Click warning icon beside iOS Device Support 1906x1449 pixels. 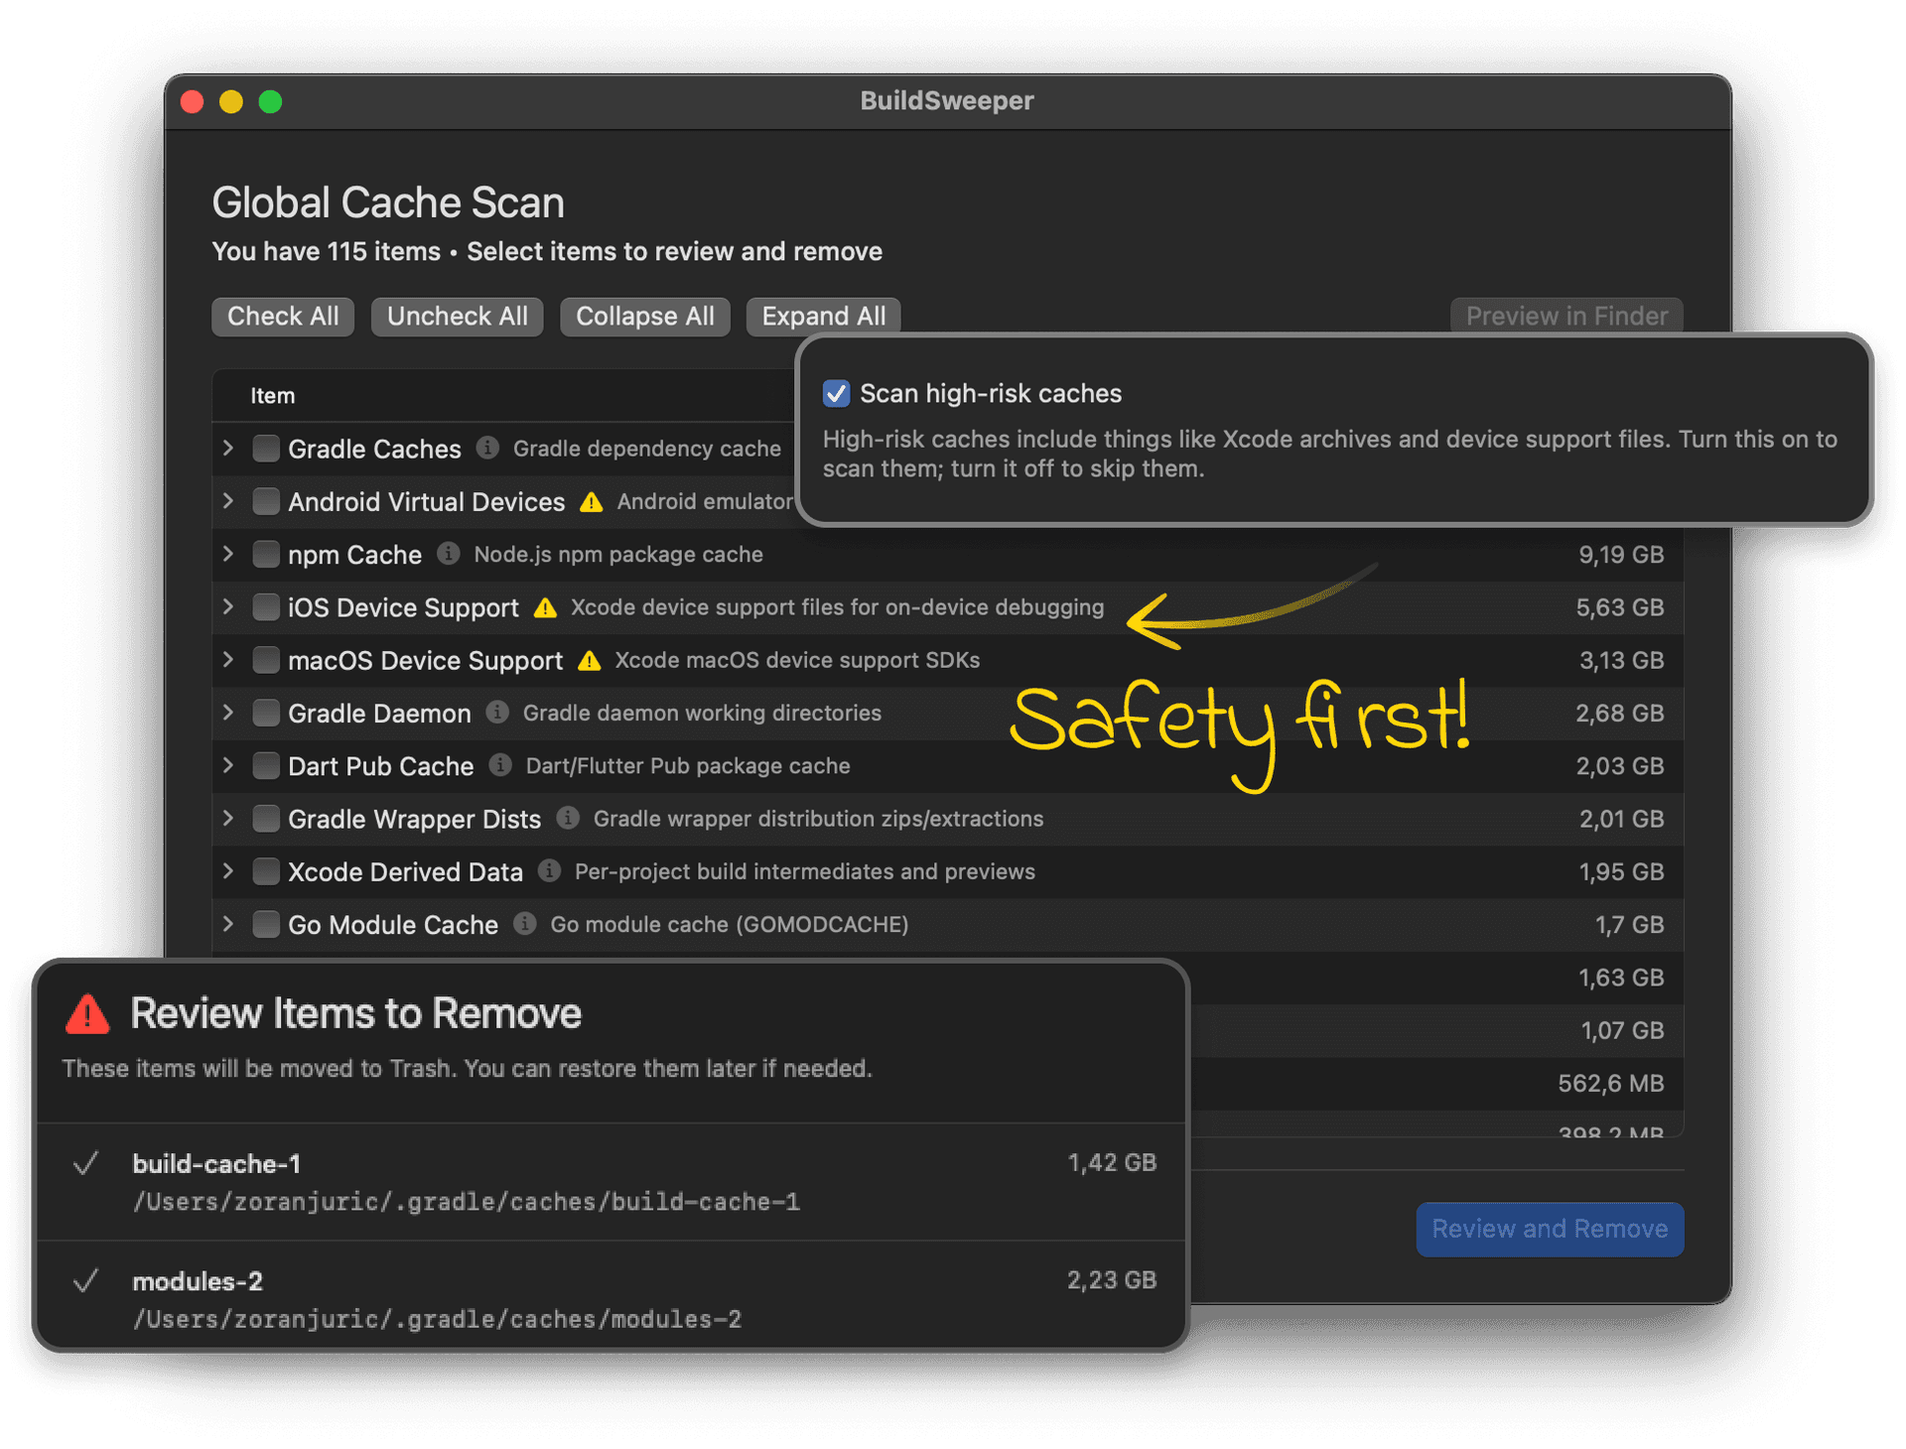(x=545, y=607)
